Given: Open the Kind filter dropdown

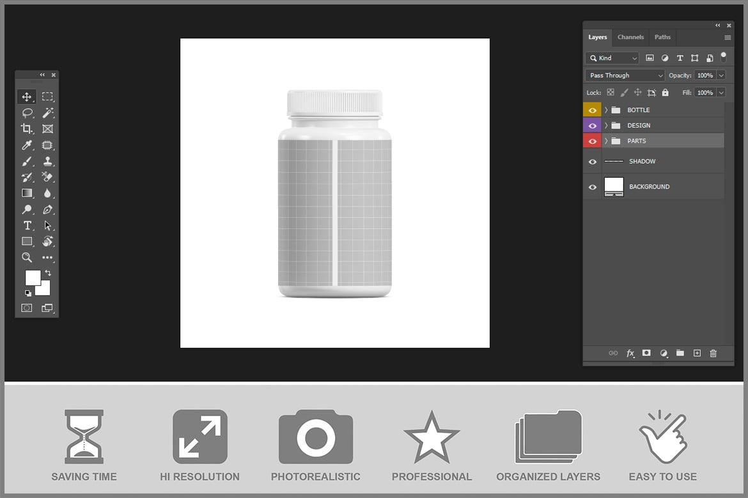Looking at the screenshot, I should pyautogui.click(x=612, y=58).
